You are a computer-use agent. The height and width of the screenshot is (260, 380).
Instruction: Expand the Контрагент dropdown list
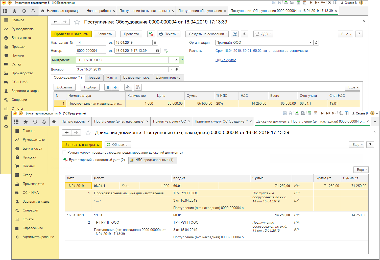pyautogui.click(x=171, y=60)
